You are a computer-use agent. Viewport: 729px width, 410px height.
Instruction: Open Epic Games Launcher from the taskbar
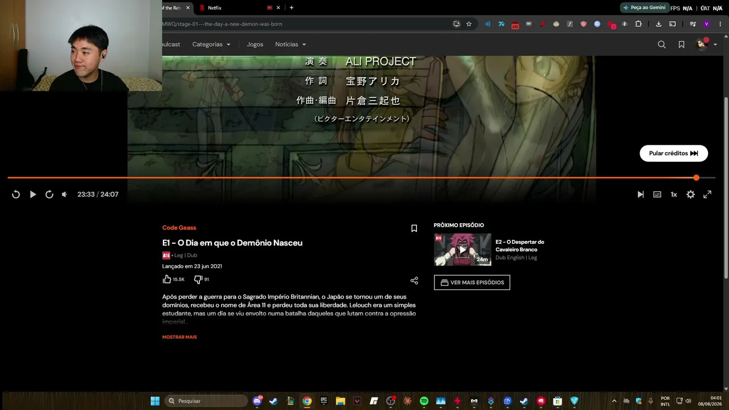pyautogui.click(x=323, y=401)
